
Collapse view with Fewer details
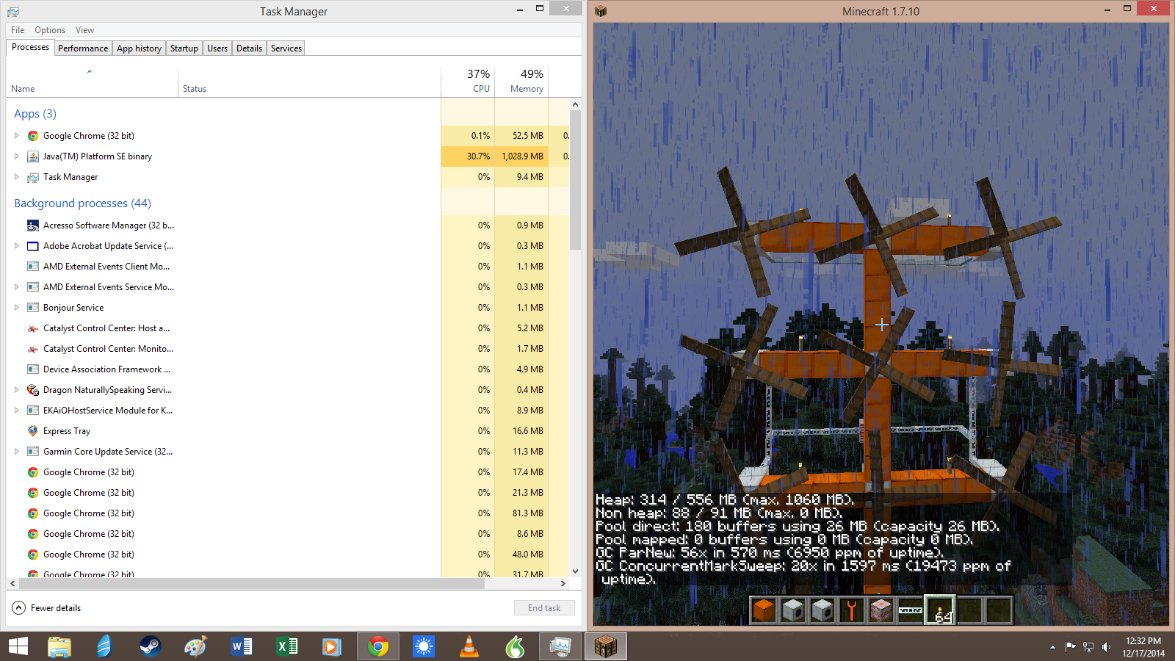tap(47, 608)
